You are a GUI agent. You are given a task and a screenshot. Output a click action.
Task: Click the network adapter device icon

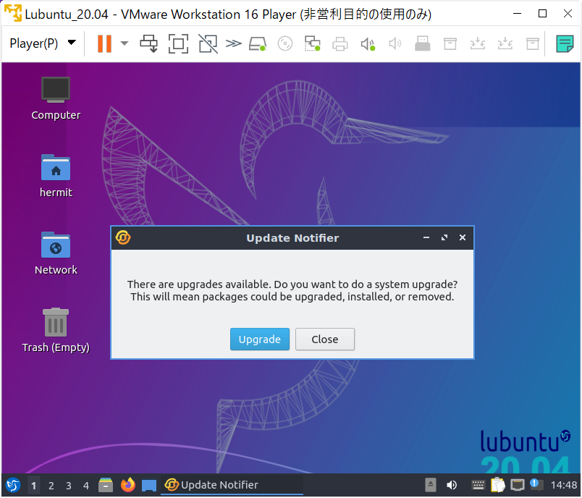click(x=312, y=43)
